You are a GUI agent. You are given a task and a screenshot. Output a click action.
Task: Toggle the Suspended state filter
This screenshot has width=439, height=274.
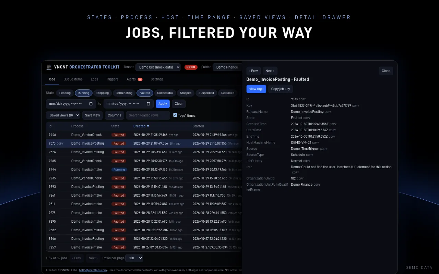pyautogui.click(x=206, y=93)
